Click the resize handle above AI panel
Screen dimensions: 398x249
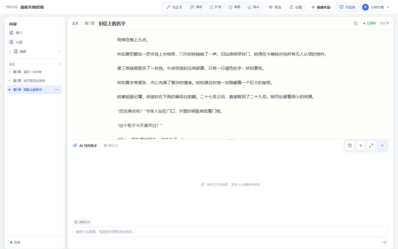[x=231, y=139]
